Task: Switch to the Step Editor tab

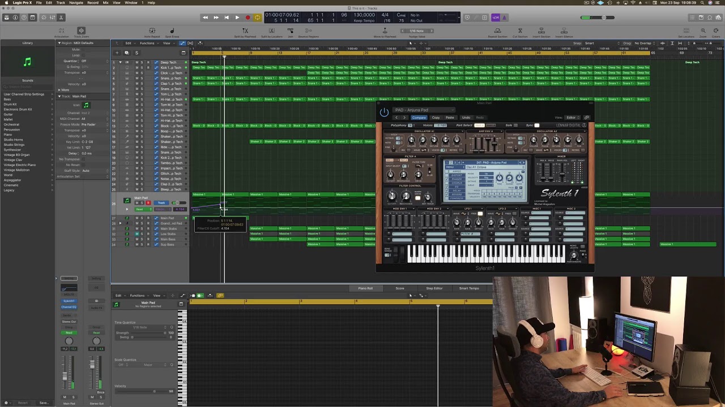Action: 434,288
